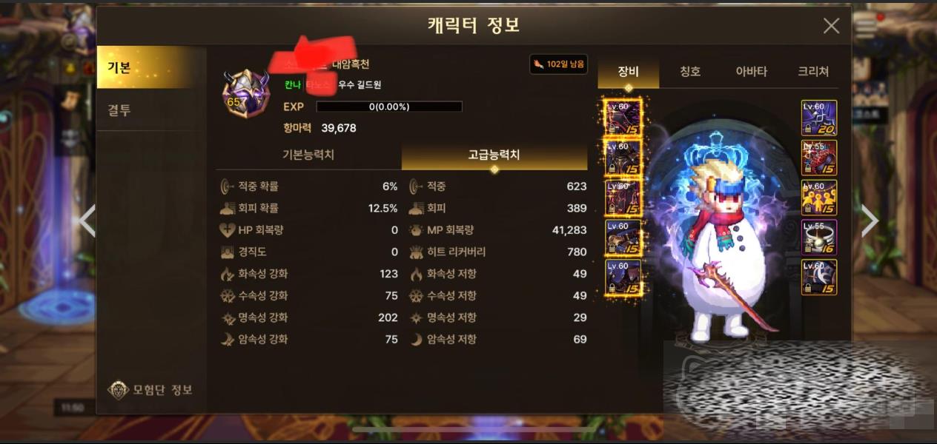
Task: Select the bottom-left Lv.60 equipment slot
Action: tap(623, 277)
